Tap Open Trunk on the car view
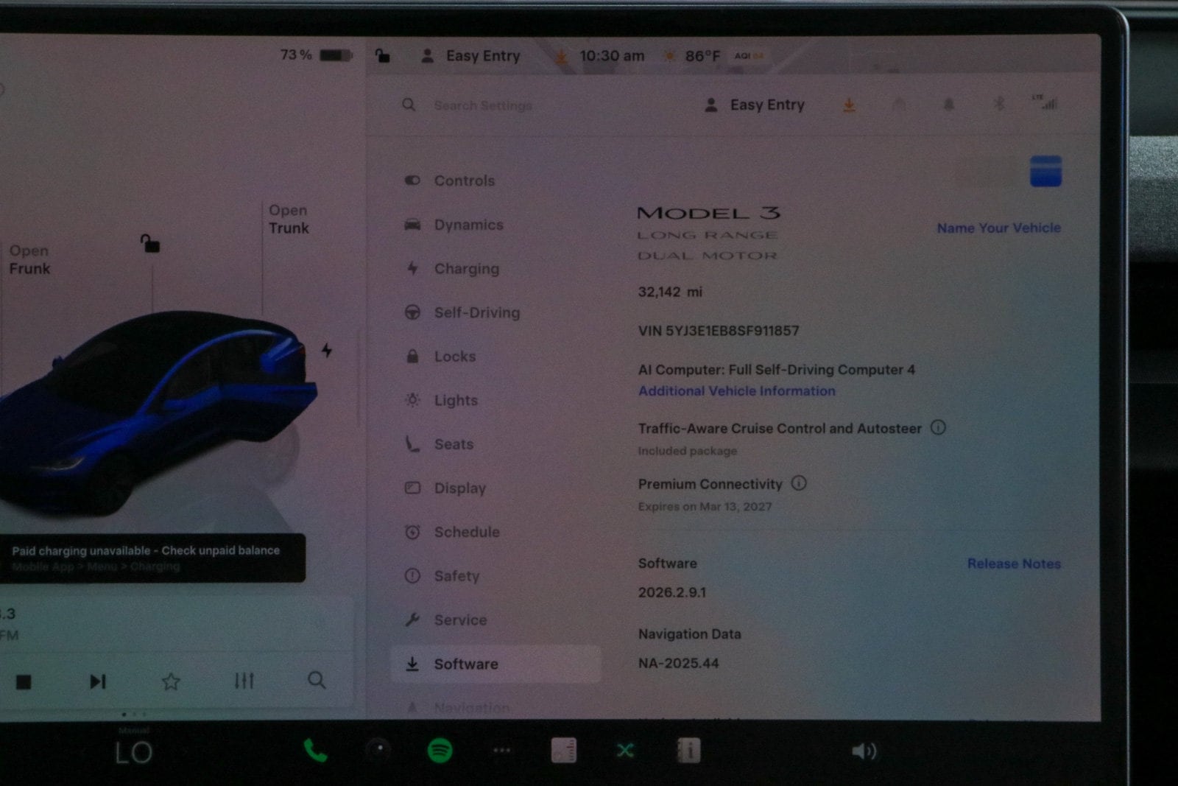This screenshot has height=786, width=1178. point(288,219)
